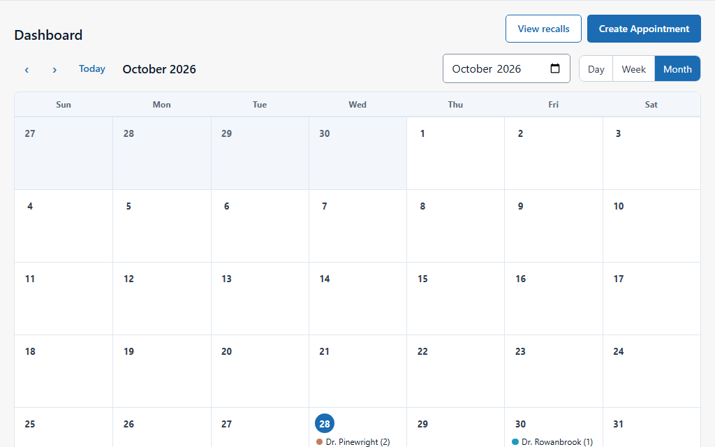Select October 8 date cell
This screenshot has width=715, height=447.
point(455,226)
